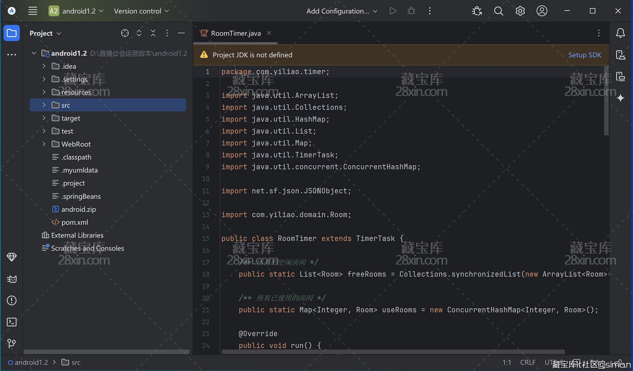Expand all items in Project tree
The image size is (633, 371).
[x=139, y=33]
